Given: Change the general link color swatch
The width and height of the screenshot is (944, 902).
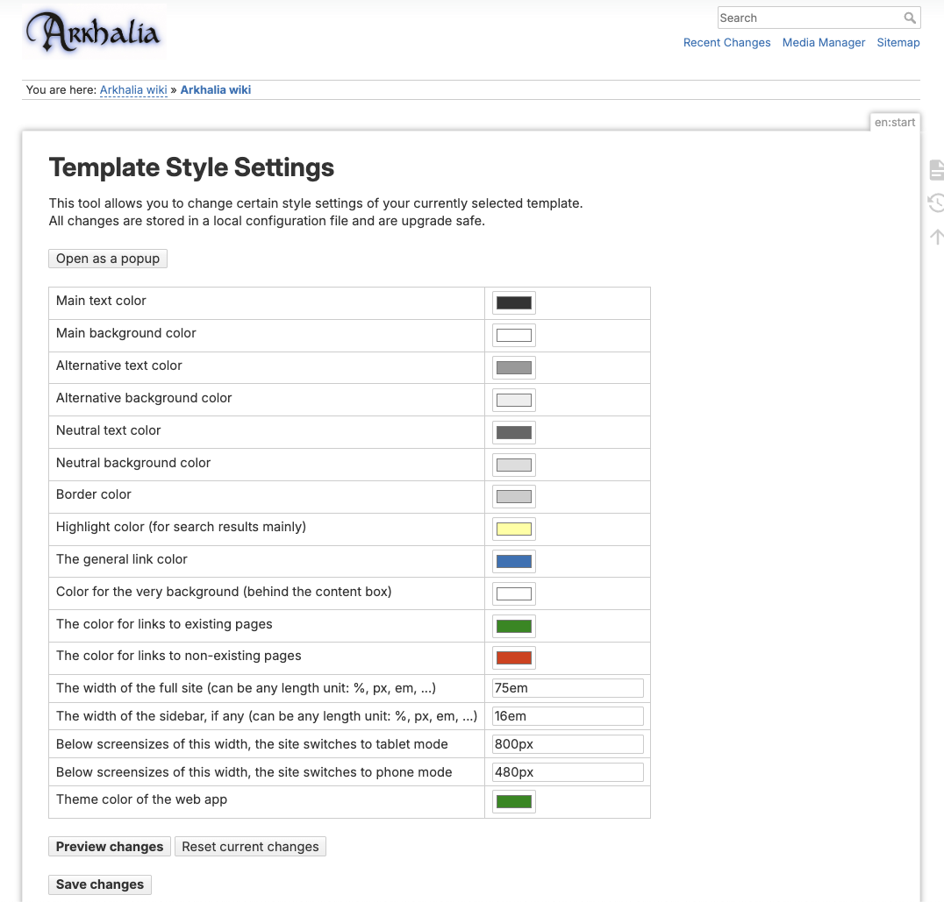Looking at the screenshot, I should click(513, 562).
